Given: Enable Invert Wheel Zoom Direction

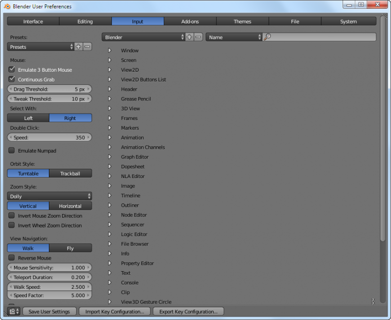Looking at the screenshot, I should point(11,225).
